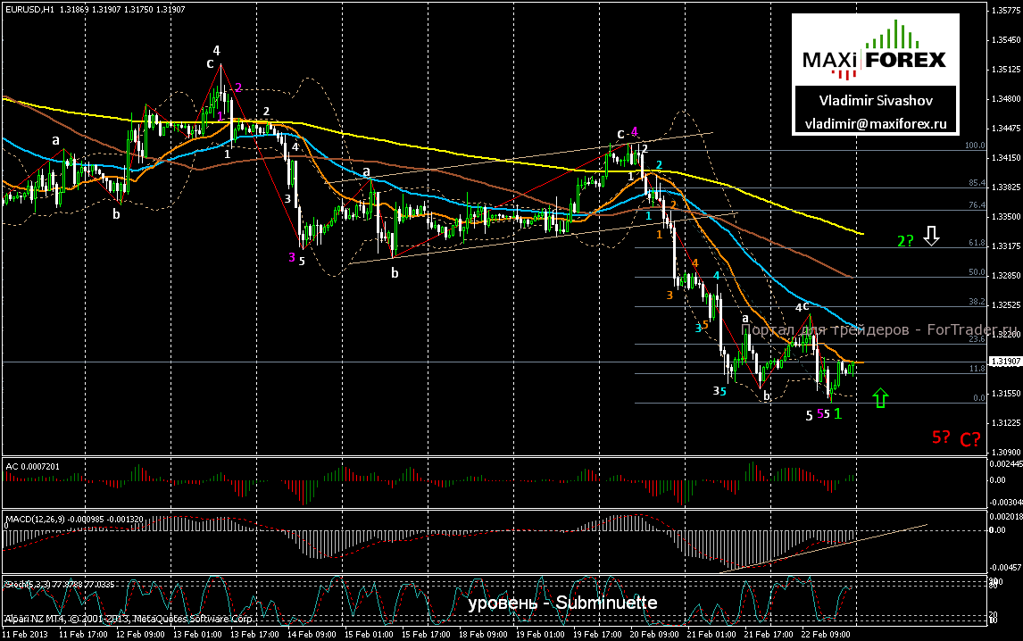Click the green up arrow near 1.31550
This screenshot has height=641, width=1023.
click(881, 397)
